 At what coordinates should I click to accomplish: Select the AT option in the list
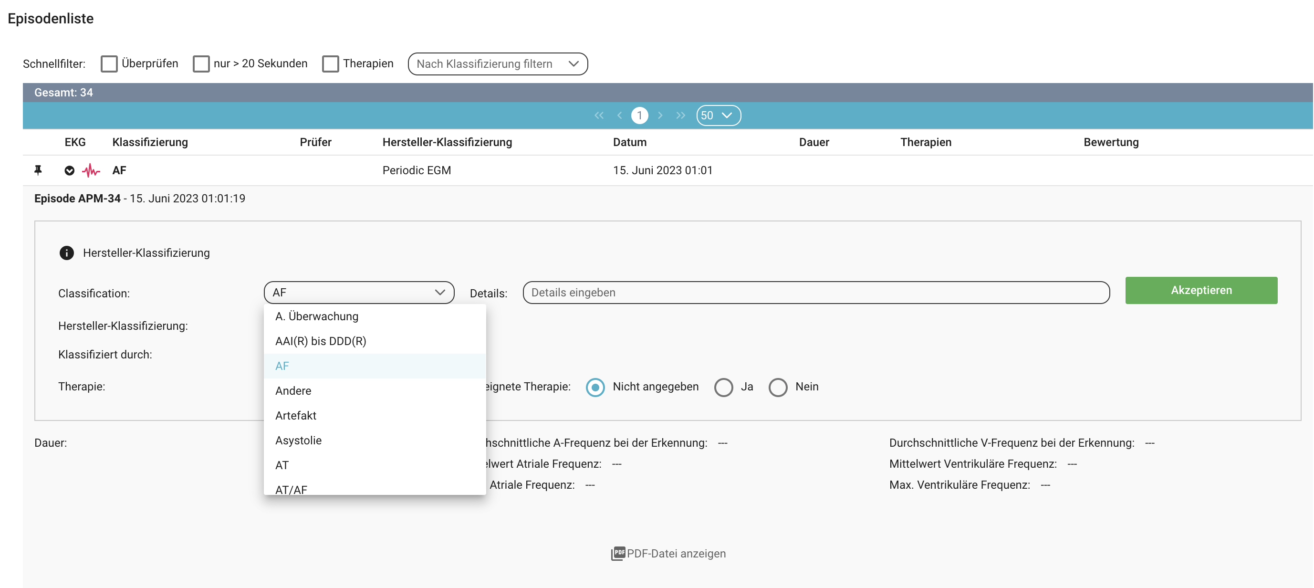(x=375, y=465)
